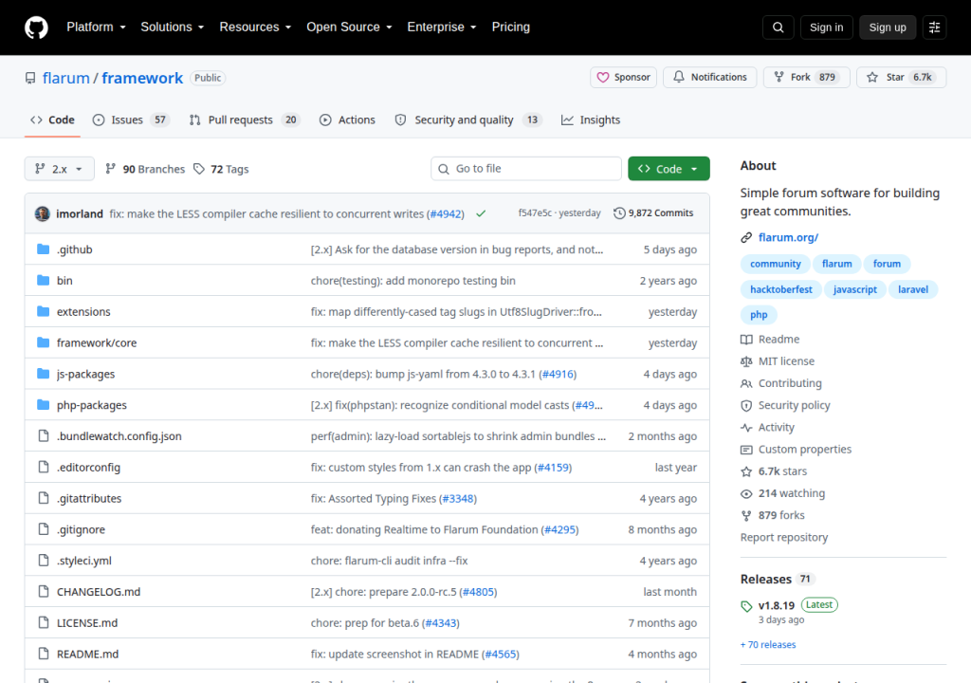
Task: Open the 2.x branch selector dropdown
Action: (60, 169)
